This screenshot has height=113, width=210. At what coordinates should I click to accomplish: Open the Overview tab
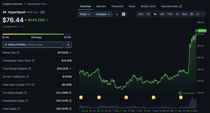(x=86, y=6)
